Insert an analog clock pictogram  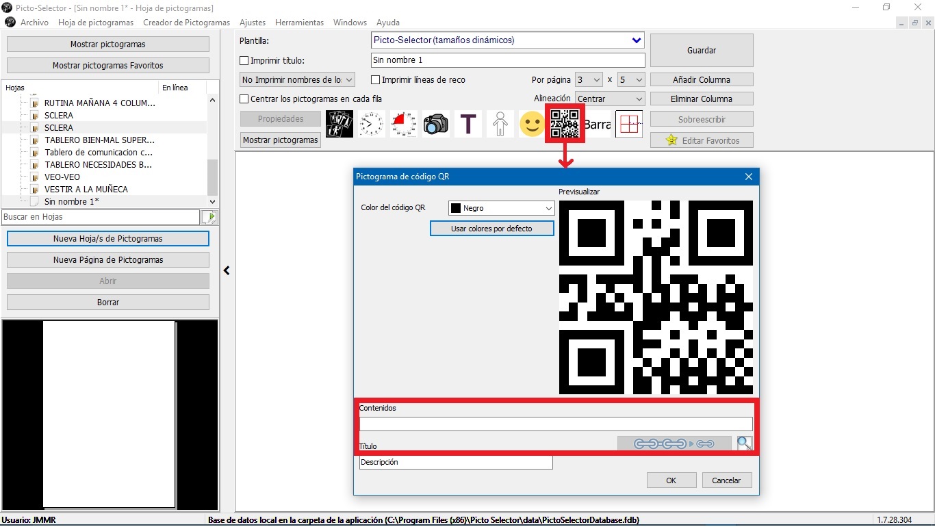pos(371,124)
